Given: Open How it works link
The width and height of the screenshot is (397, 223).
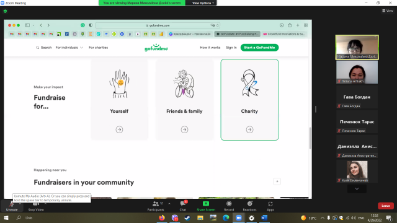Looking at the screenshot, I should (210, 48).
